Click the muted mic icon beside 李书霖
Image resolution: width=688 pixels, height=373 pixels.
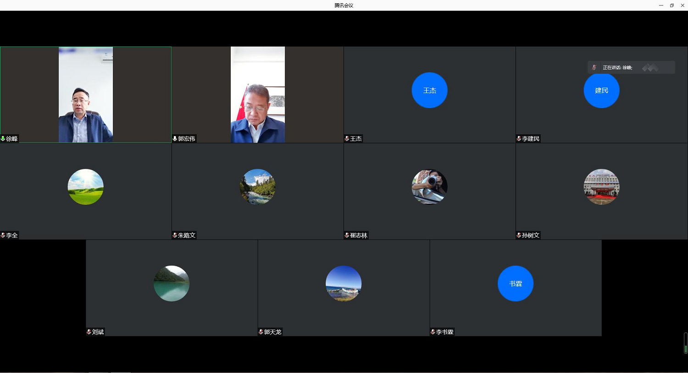tap(433, 332)
